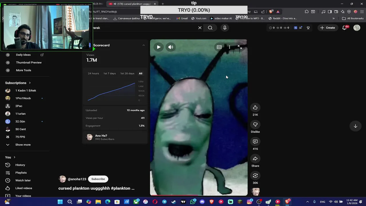The image size is (366, 206).
Task: Open the Remix option showing 306
Action: pyautogui.click(x=255, y=176)
